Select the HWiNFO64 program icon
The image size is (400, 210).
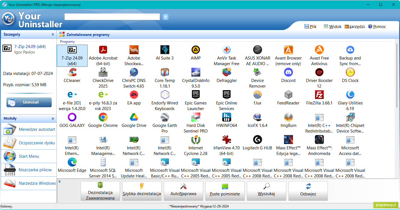coord(227,117)
